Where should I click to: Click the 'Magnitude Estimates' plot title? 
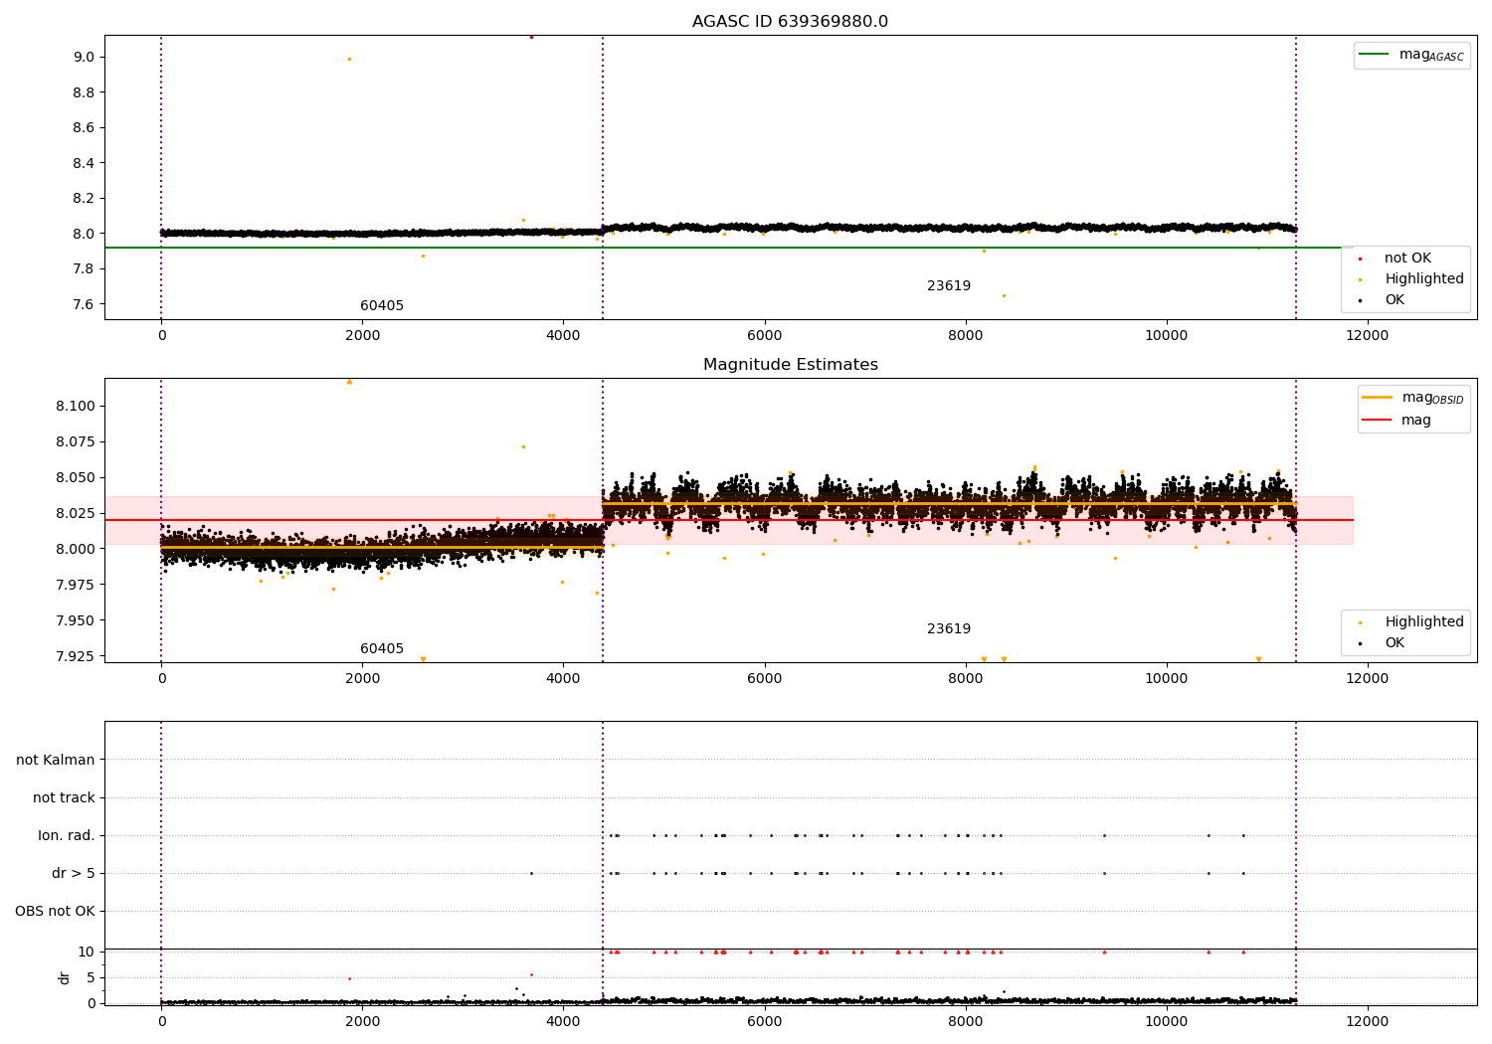click(790, 365)
